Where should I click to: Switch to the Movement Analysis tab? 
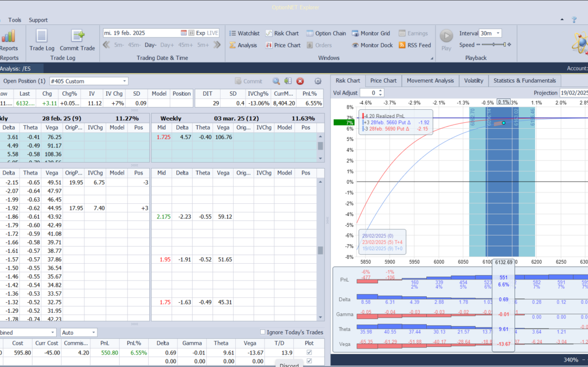tap(430, 80)
